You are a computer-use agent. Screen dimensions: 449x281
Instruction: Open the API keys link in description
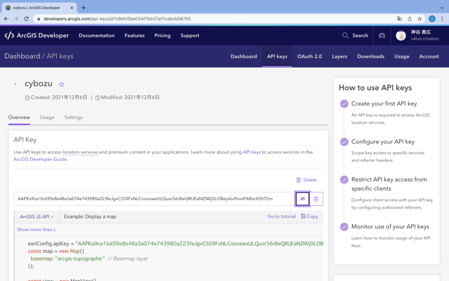[251, 152]
